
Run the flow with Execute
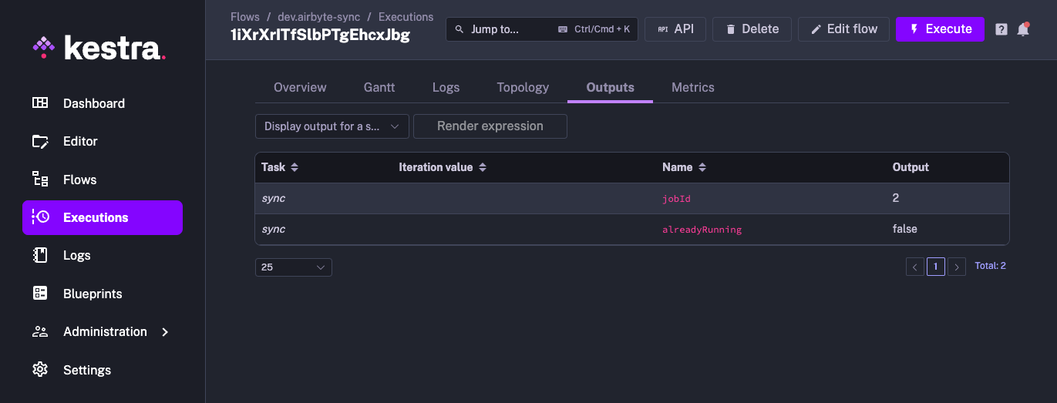[x=940, y=29]
